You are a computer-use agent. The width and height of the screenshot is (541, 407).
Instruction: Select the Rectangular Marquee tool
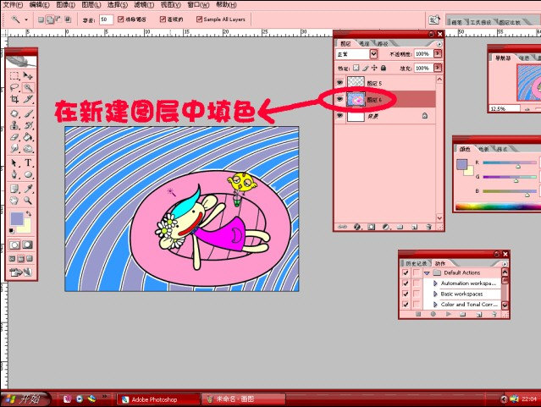14,76
